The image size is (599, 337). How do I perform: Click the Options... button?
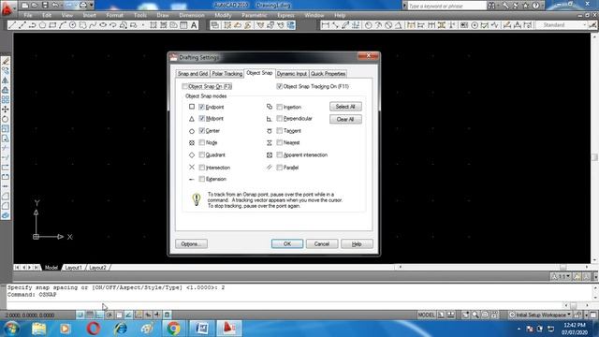[191, 243]
